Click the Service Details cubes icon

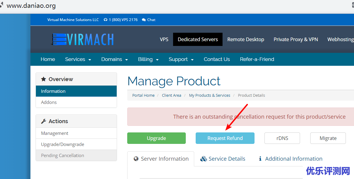tap(204, 159)
